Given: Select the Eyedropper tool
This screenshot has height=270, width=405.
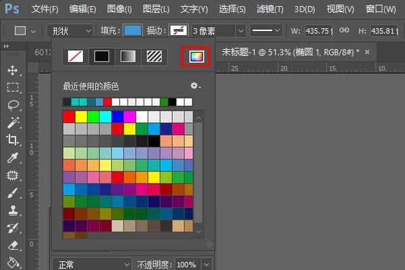Looking at the screenshot, I should tap(13, 157).
